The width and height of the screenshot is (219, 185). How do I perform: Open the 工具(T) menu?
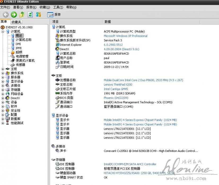point(58,7)
